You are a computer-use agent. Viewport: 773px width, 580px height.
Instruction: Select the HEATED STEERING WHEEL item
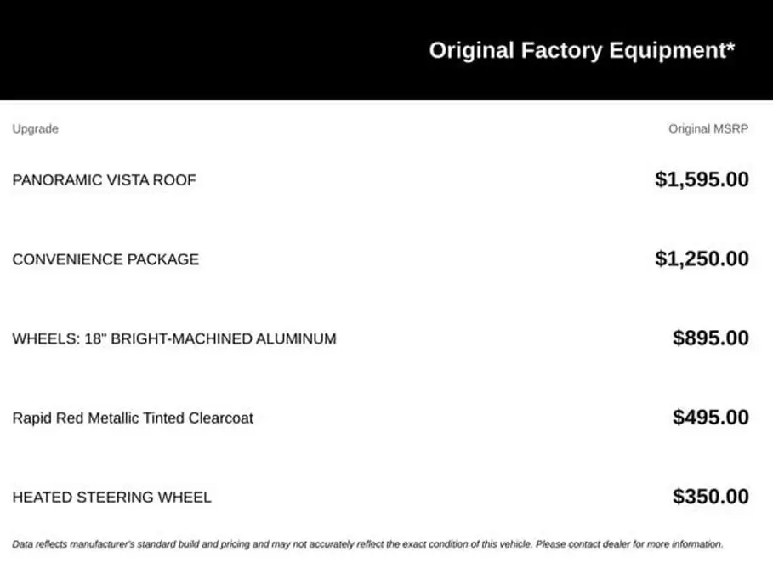(x=112, y=498)
